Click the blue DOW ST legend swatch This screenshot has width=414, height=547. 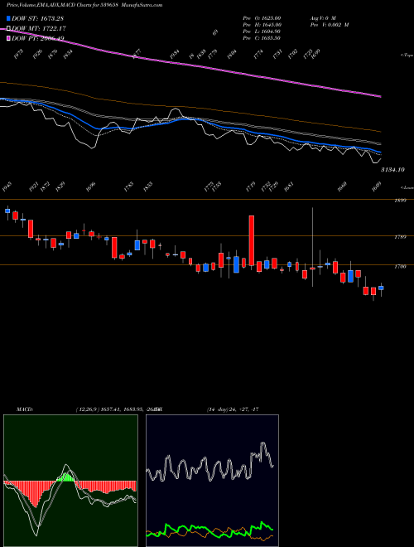9,18
